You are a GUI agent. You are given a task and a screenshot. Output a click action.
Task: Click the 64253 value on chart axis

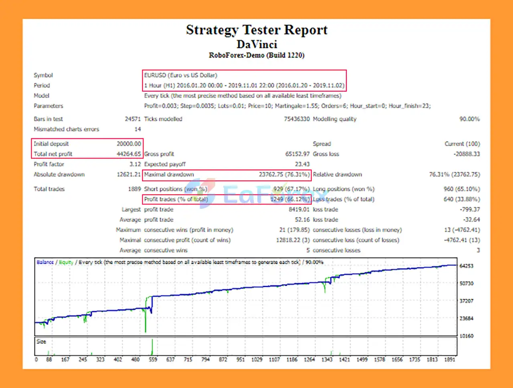tap(466, 266)
